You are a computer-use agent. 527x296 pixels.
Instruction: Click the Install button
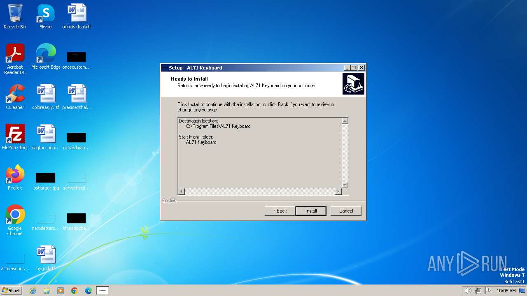(311, 211)
